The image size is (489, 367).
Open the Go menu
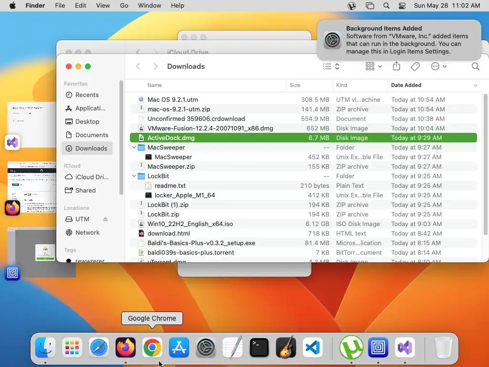pyautogui.click(x=124, y=6)
